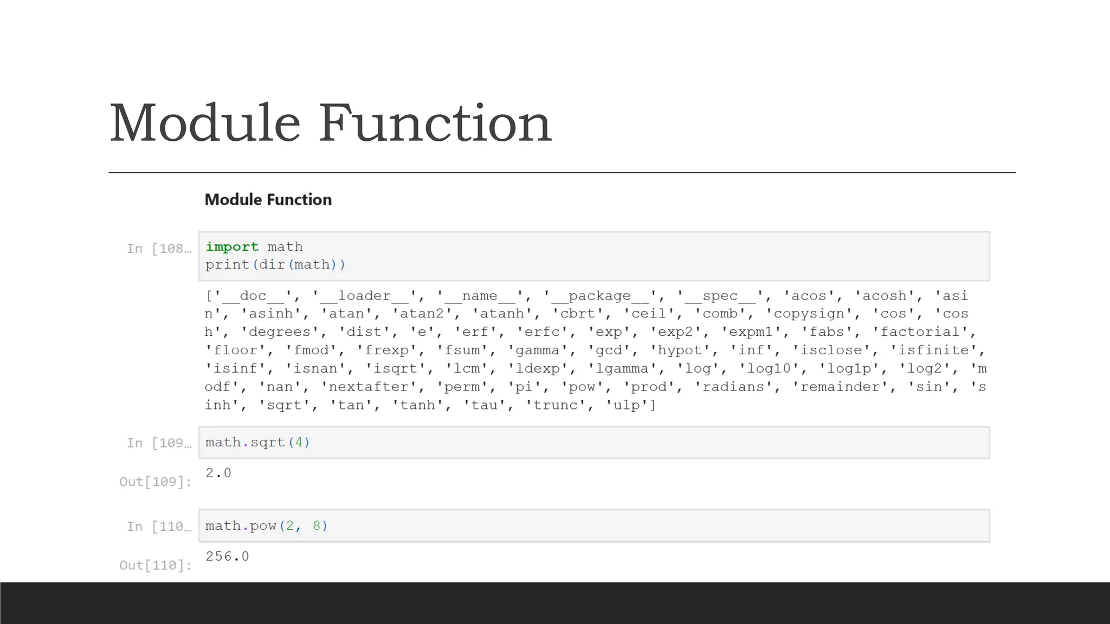Click 'sqrt' in the output list

click(285, 405)
